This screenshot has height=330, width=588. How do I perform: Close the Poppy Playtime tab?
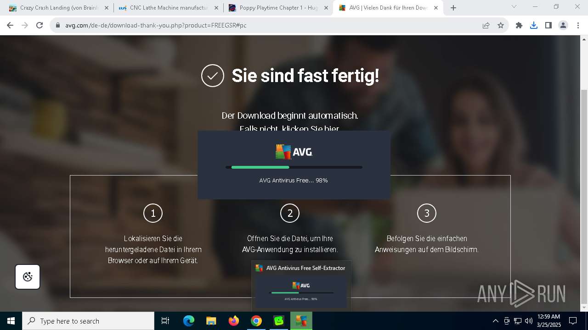(x=326, y=8)
